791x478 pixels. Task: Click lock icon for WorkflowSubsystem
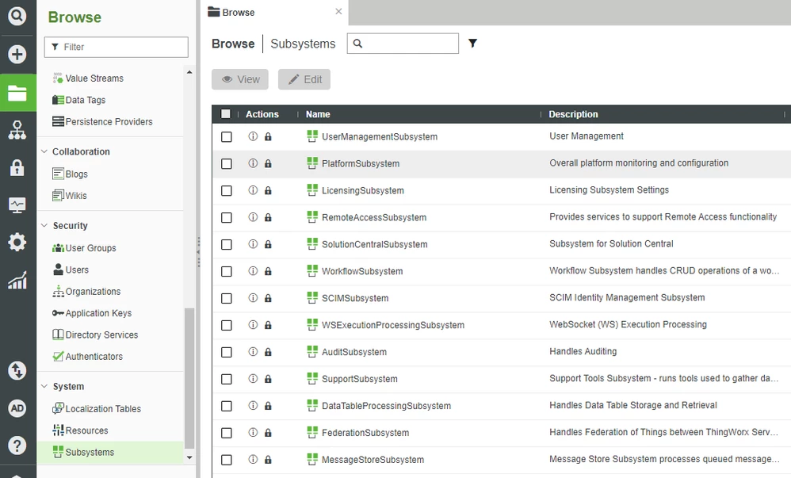pyautogui.click(x=268, y=271)
